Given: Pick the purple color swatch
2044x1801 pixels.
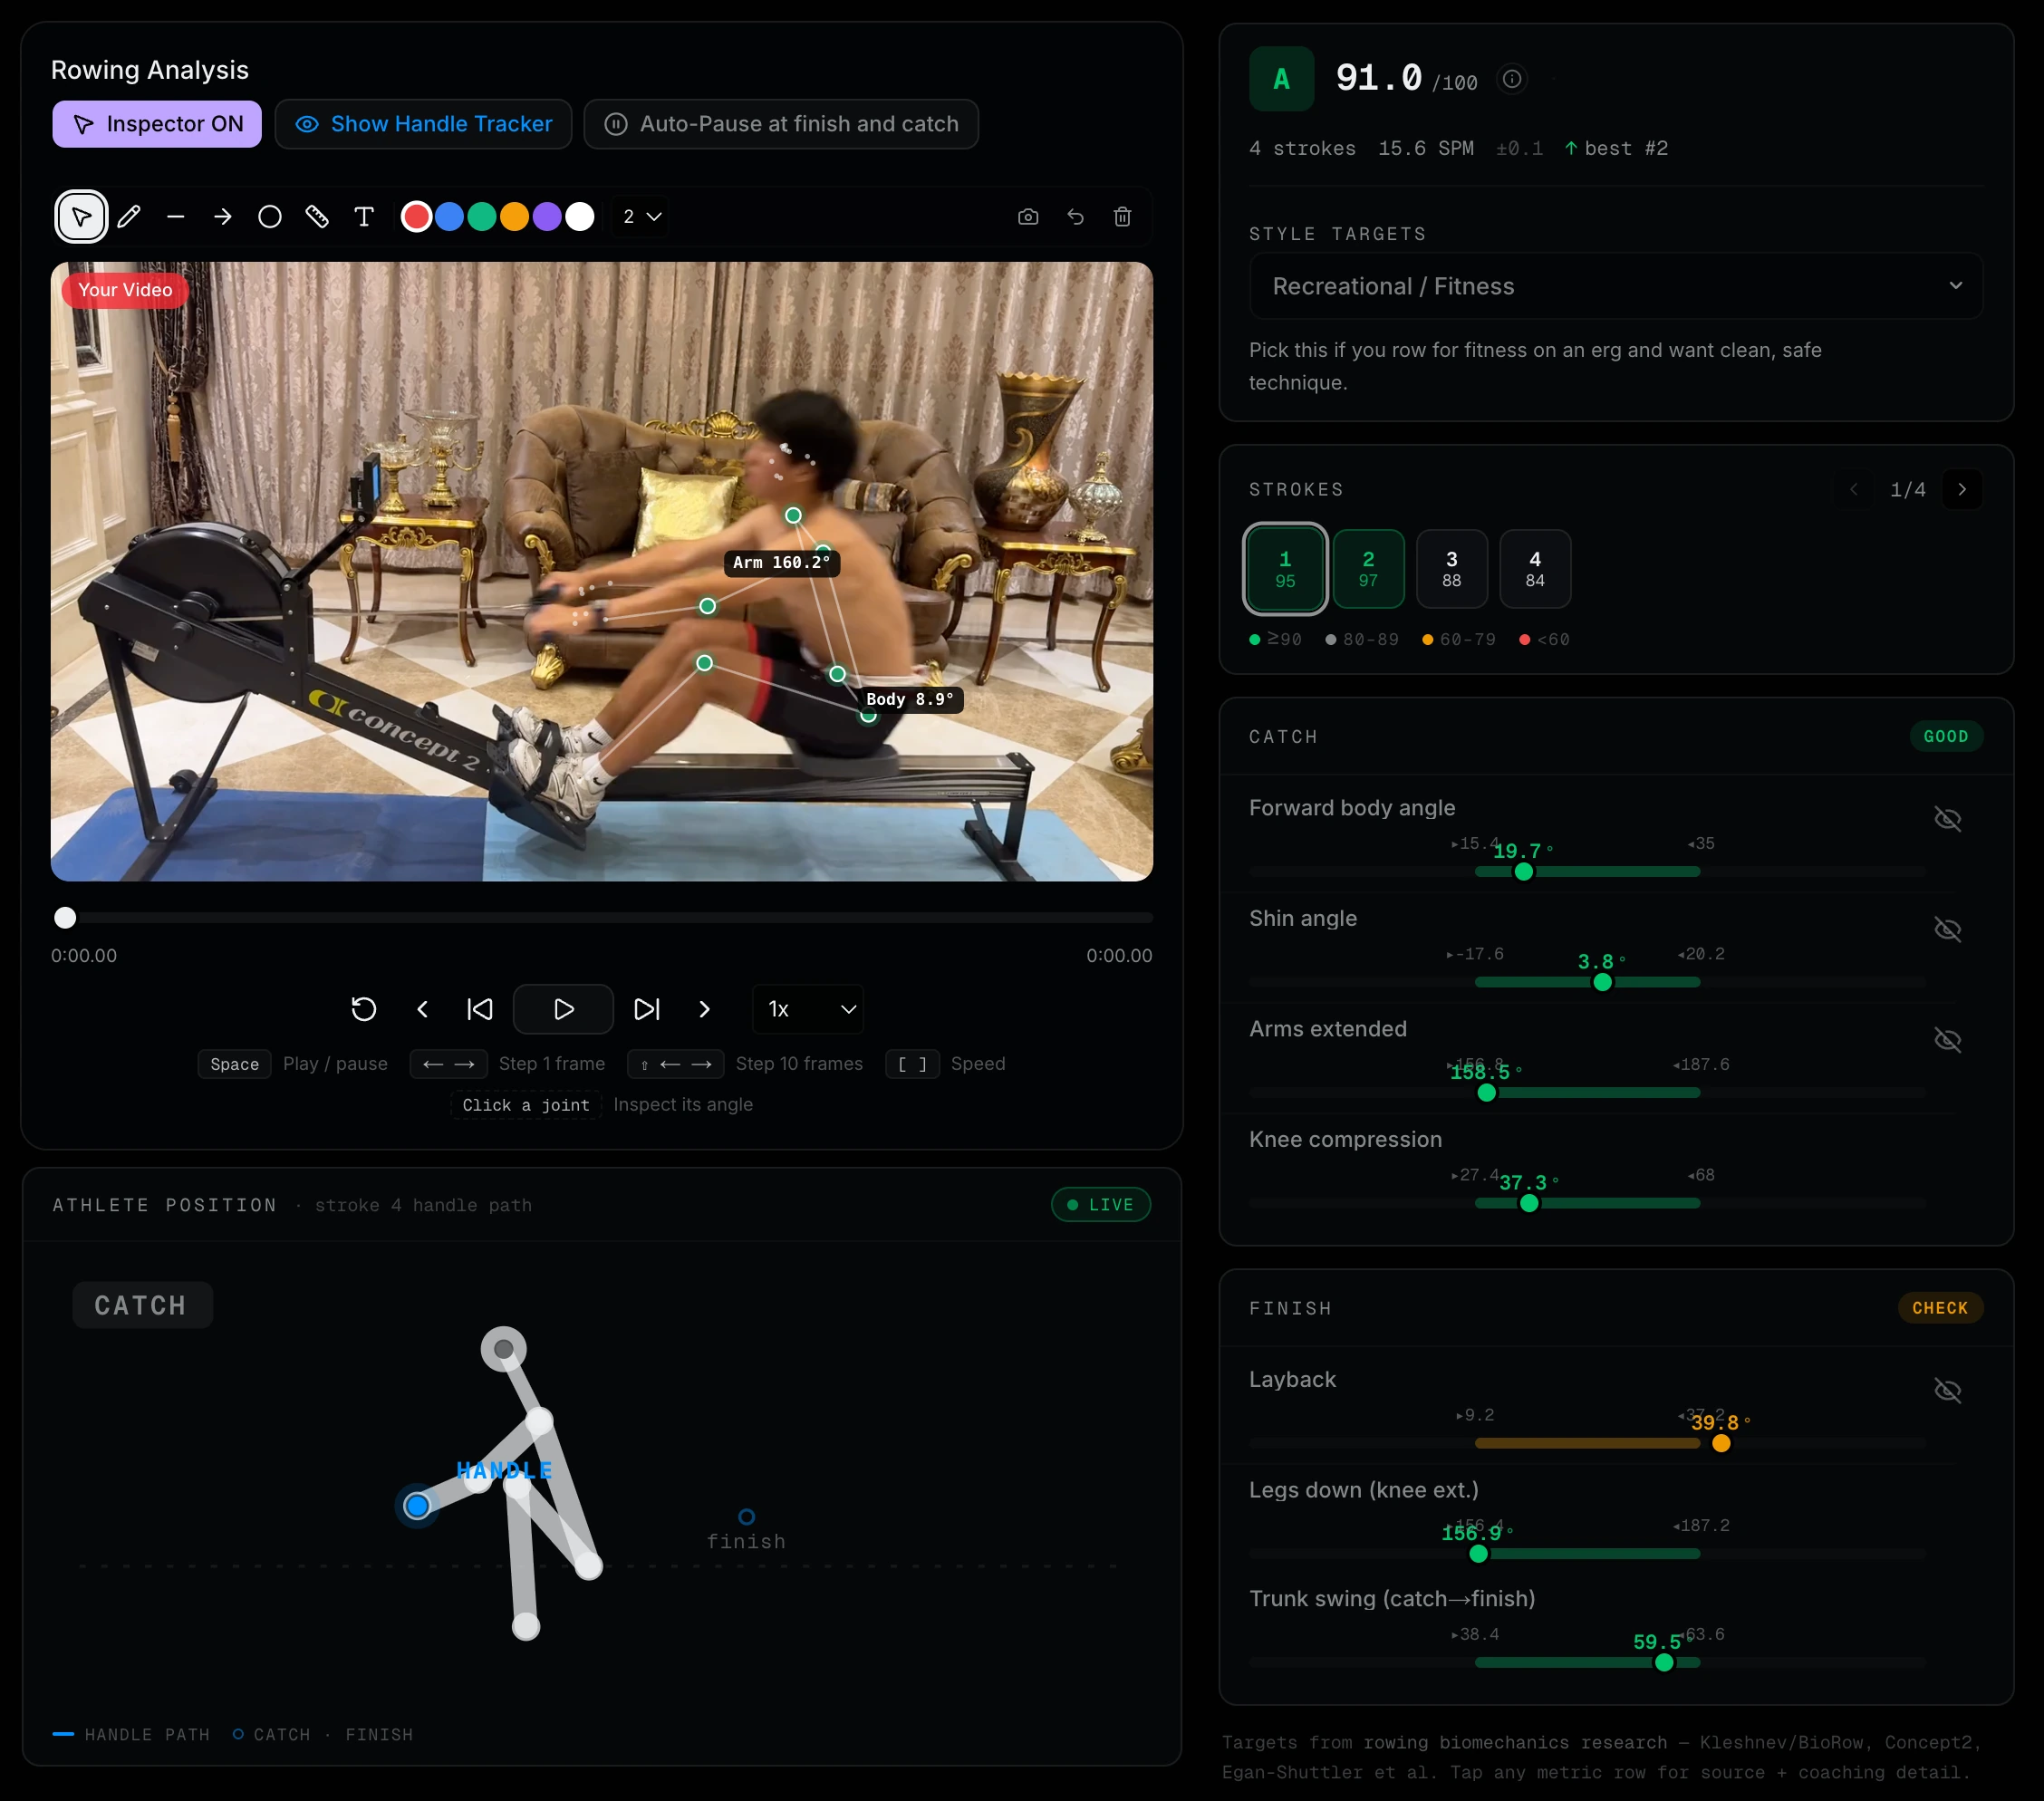Looking at the screenshot, I should (x=547, y=216).
